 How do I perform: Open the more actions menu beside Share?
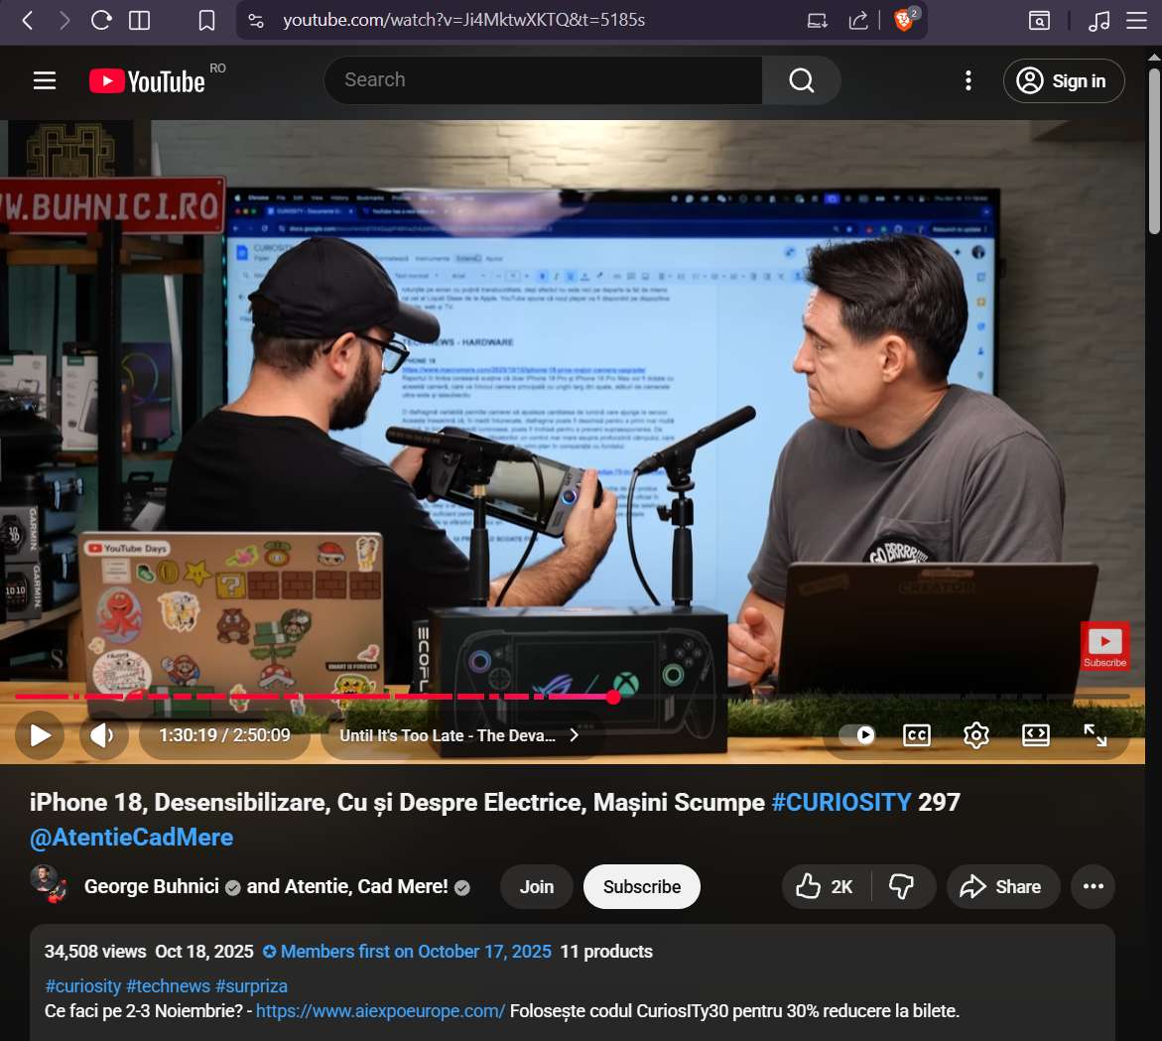point(1093,886)
